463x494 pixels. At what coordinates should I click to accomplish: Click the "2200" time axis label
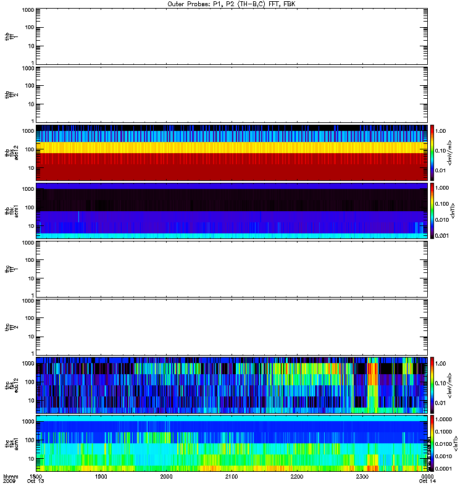pos(297,476)
